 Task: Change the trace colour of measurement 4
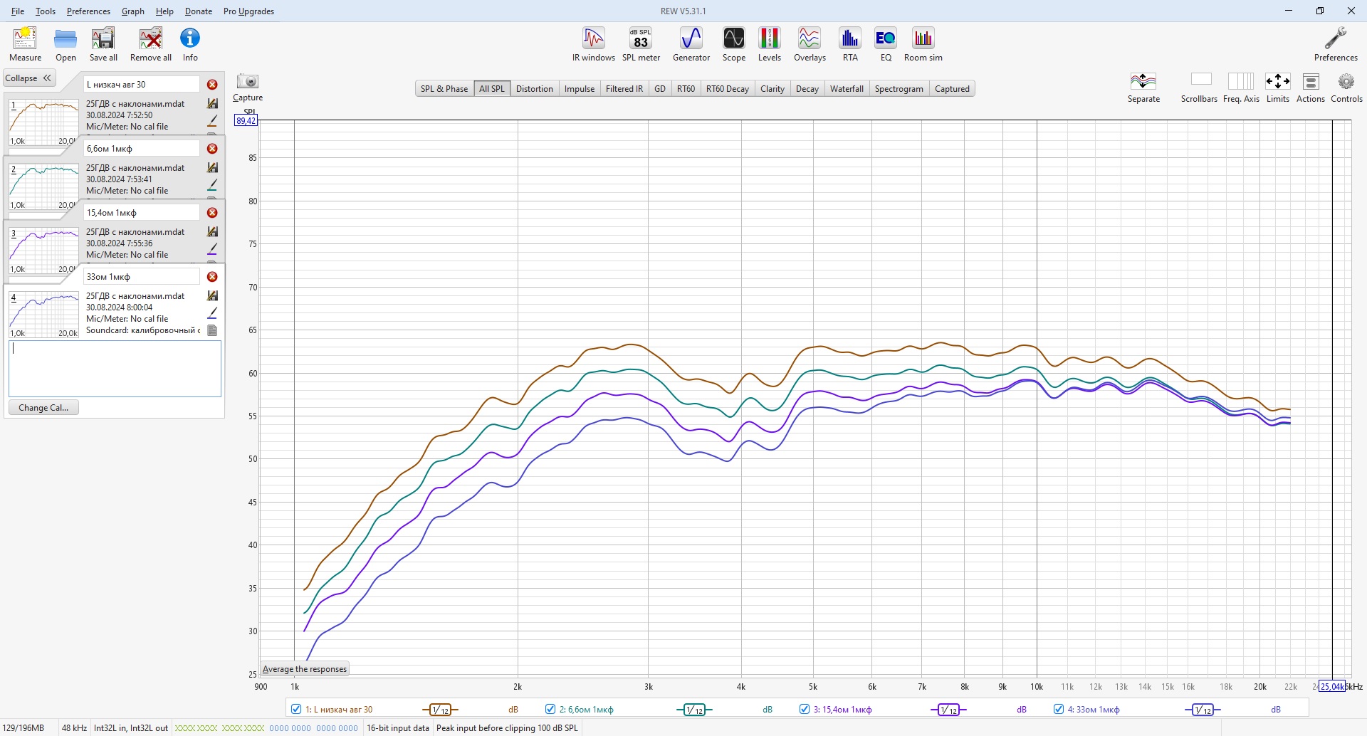(212, 313)
